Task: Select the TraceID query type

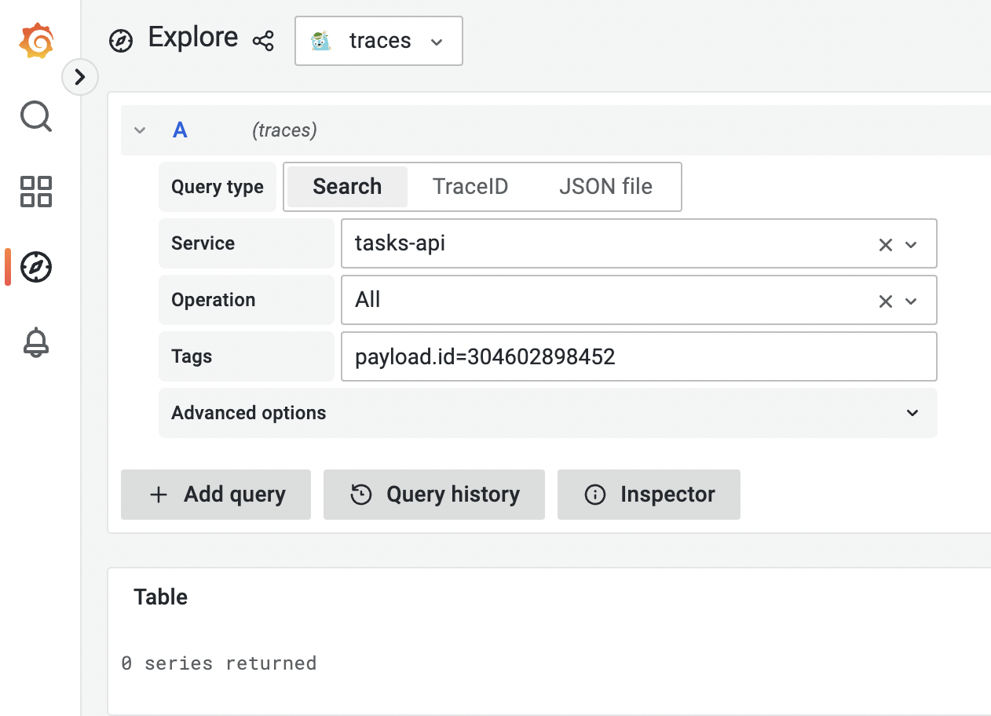Action: click(x=470, y=187)
